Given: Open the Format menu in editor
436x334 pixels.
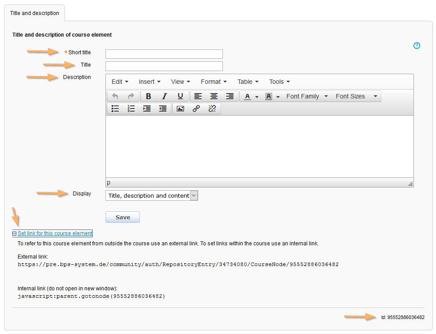Looking at the screenshot, I should tap(214, 82).
